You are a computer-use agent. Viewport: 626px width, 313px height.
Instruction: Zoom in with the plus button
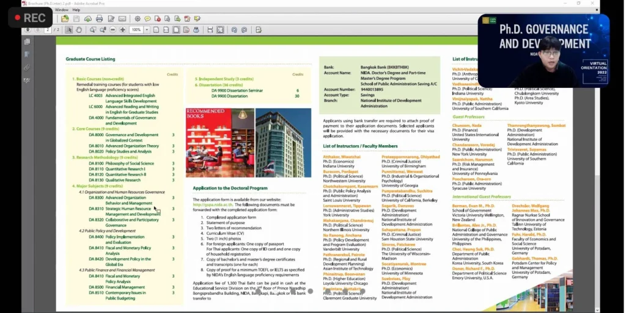click(x=122, y=30)
